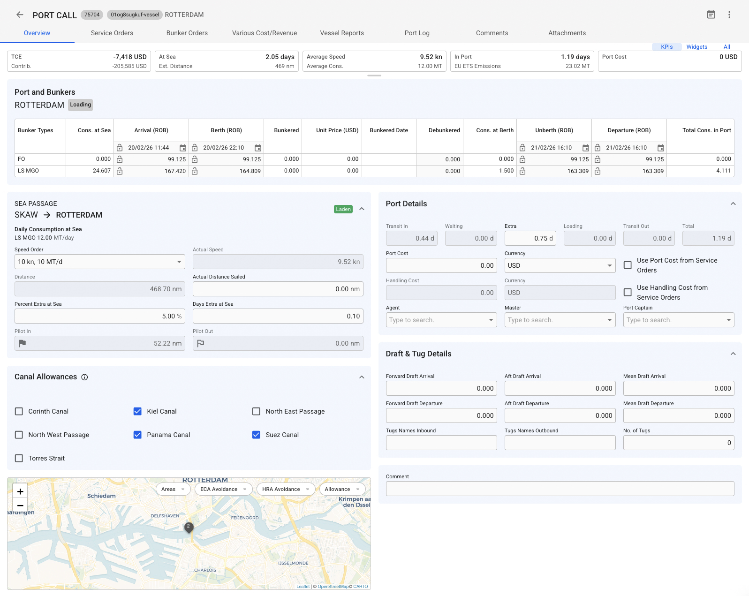Open the calendar icon in the top right
This screenshot has width=749, height=596.
point(711,15)
